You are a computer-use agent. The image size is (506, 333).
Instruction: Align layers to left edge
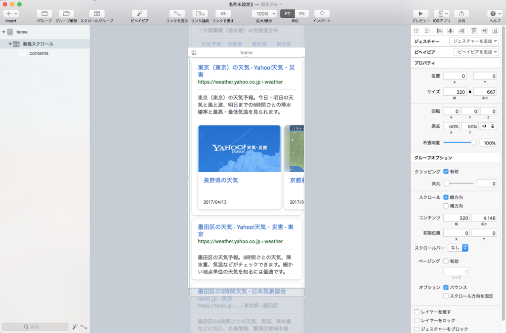click(439, 31)
